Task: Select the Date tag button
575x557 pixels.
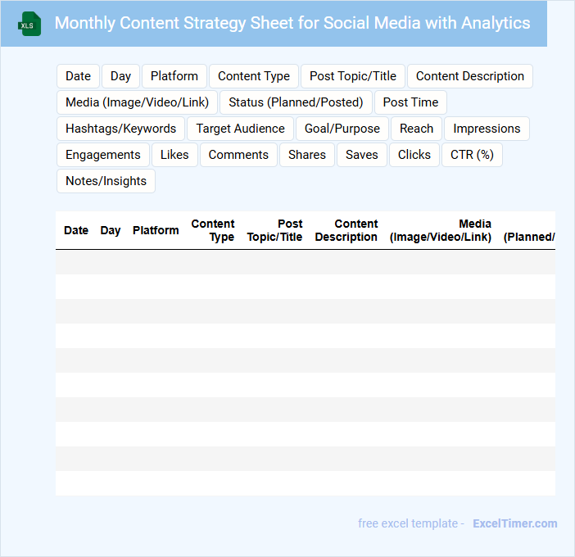Action: (78, 76)
